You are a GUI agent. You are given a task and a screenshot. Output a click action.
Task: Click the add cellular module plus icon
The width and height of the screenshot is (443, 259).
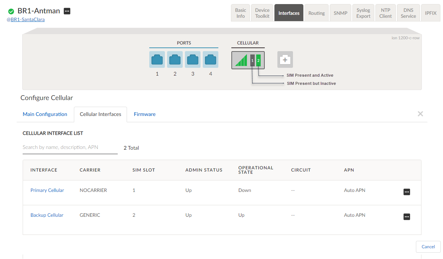[285, 59]
